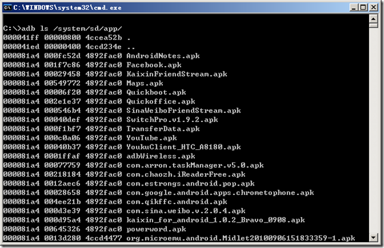Viewport: 384px width, 248px height.
Task: Click the Quickboot.apk entry
Action: (156, 92)
